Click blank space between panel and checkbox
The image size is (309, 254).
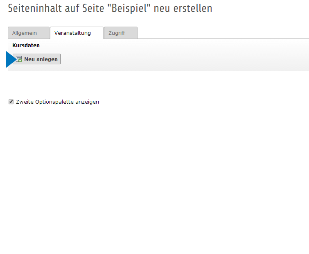click(x=123, y=85)
